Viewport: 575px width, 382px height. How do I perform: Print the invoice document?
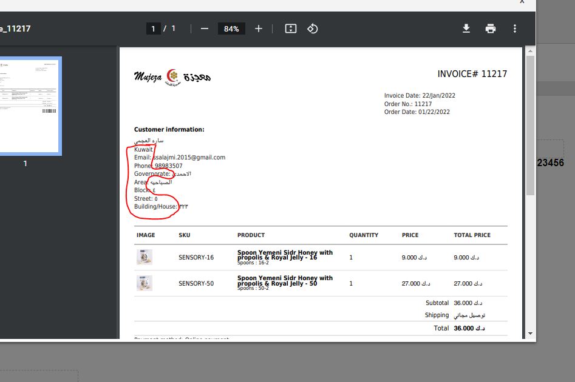click(490, 28)
